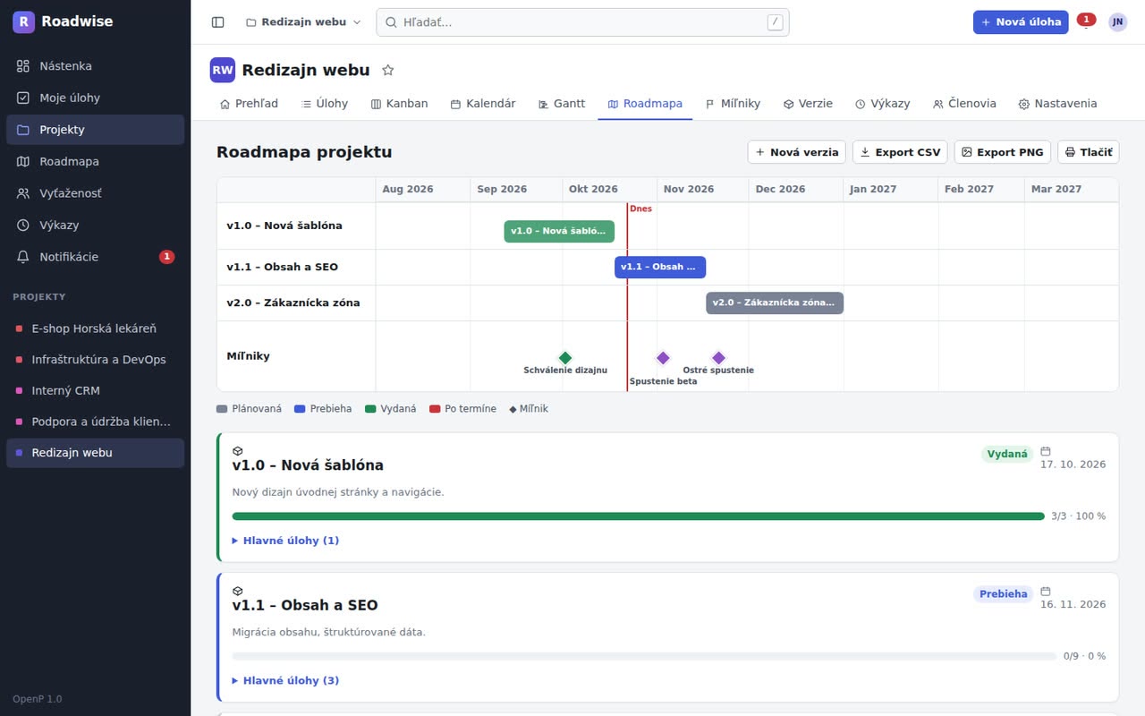Open notifications bell in top bar
The image size is (1145, 716).
pyautogui.click(x=1086, y=22)
